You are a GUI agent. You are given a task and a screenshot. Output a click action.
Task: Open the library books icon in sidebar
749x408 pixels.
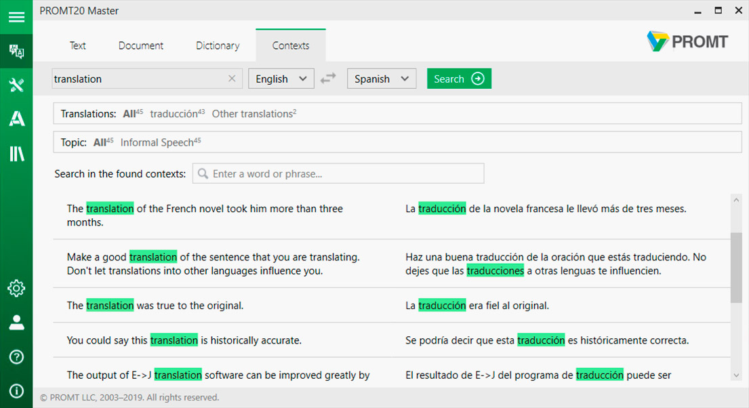click(16, 154)
